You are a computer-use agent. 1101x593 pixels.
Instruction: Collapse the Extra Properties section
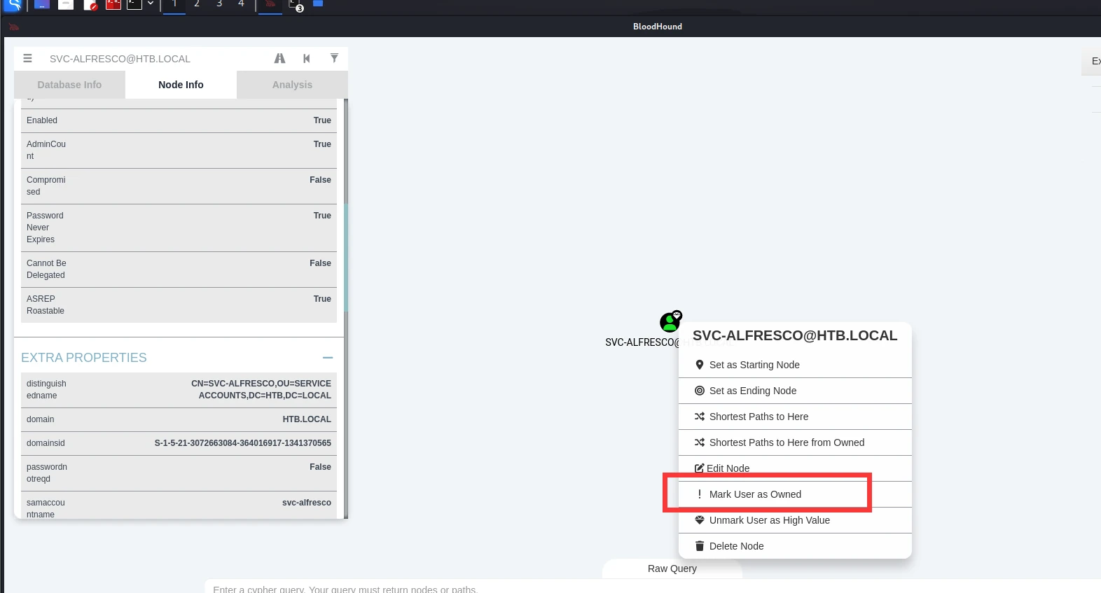pyautogui.click(x=328, y=358)
